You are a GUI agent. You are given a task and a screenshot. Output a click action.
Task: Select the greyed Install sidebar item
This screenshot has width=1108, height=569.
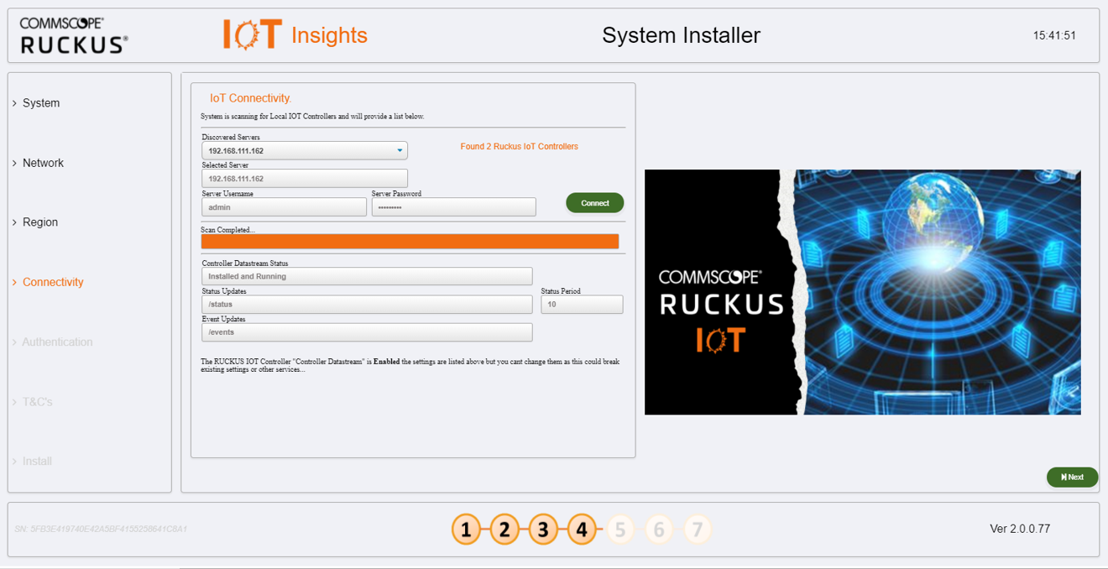coord(37,462)
